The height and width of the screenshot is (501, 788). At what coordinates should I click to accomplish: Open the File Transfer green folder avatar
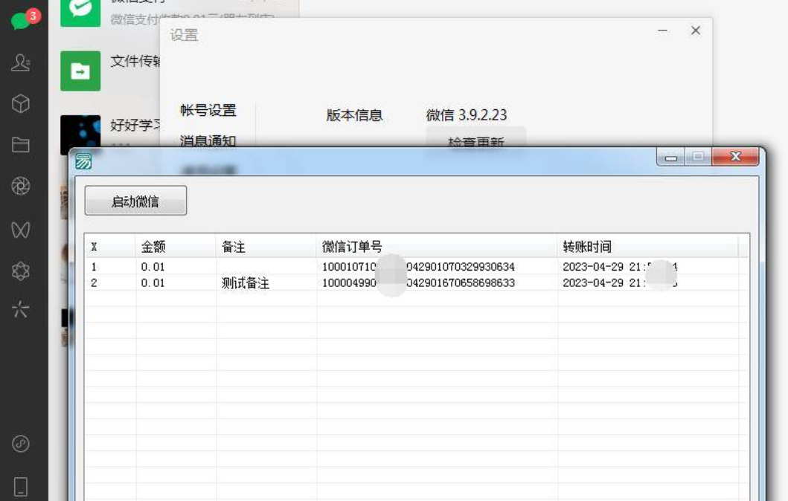pos(80,71)
